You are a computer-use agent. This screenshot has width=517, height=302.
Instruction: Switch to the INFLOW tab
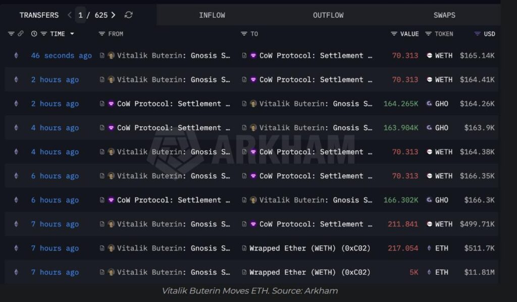(x=212, y=15)
